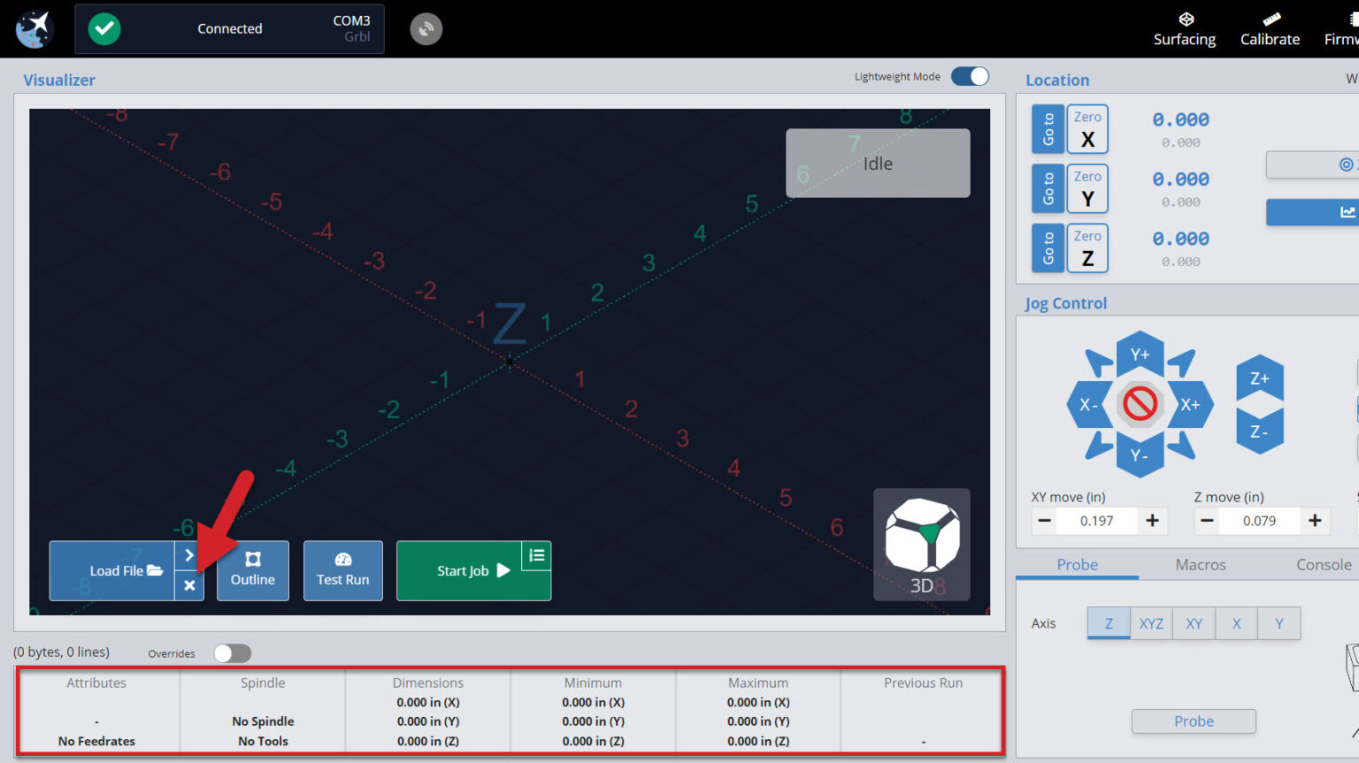The height and width of the screenshot is (763, 1359).
Task: Click the jog cancel stop icon
Action: click(x=1140, y=404)
